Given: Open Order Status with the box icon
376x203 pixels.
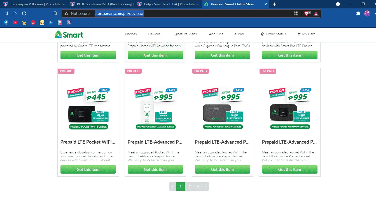Looking at the screenshot, I should [273, 34].
